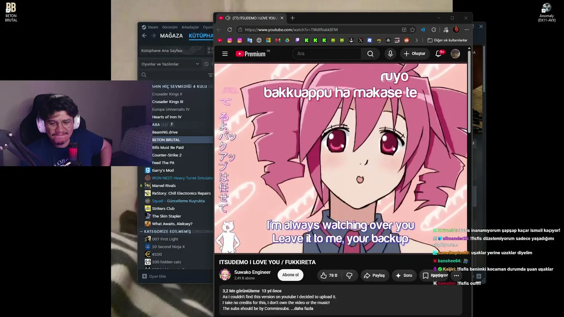Click Steam search magnifier in library
This screenshot has width=564, height=317.
[x=144, y=75]
